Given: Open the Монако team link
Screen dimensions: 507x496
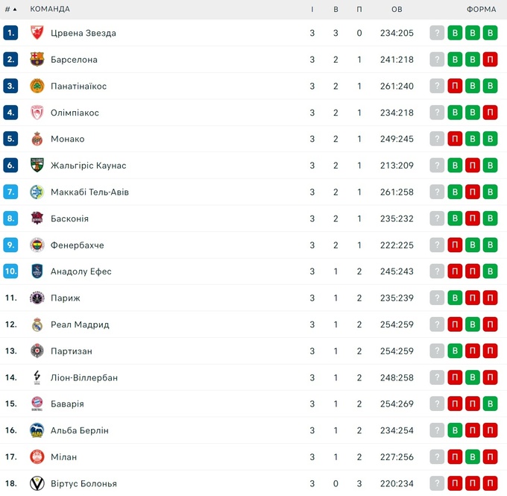Looking at the screenshot, I should 67,139.
